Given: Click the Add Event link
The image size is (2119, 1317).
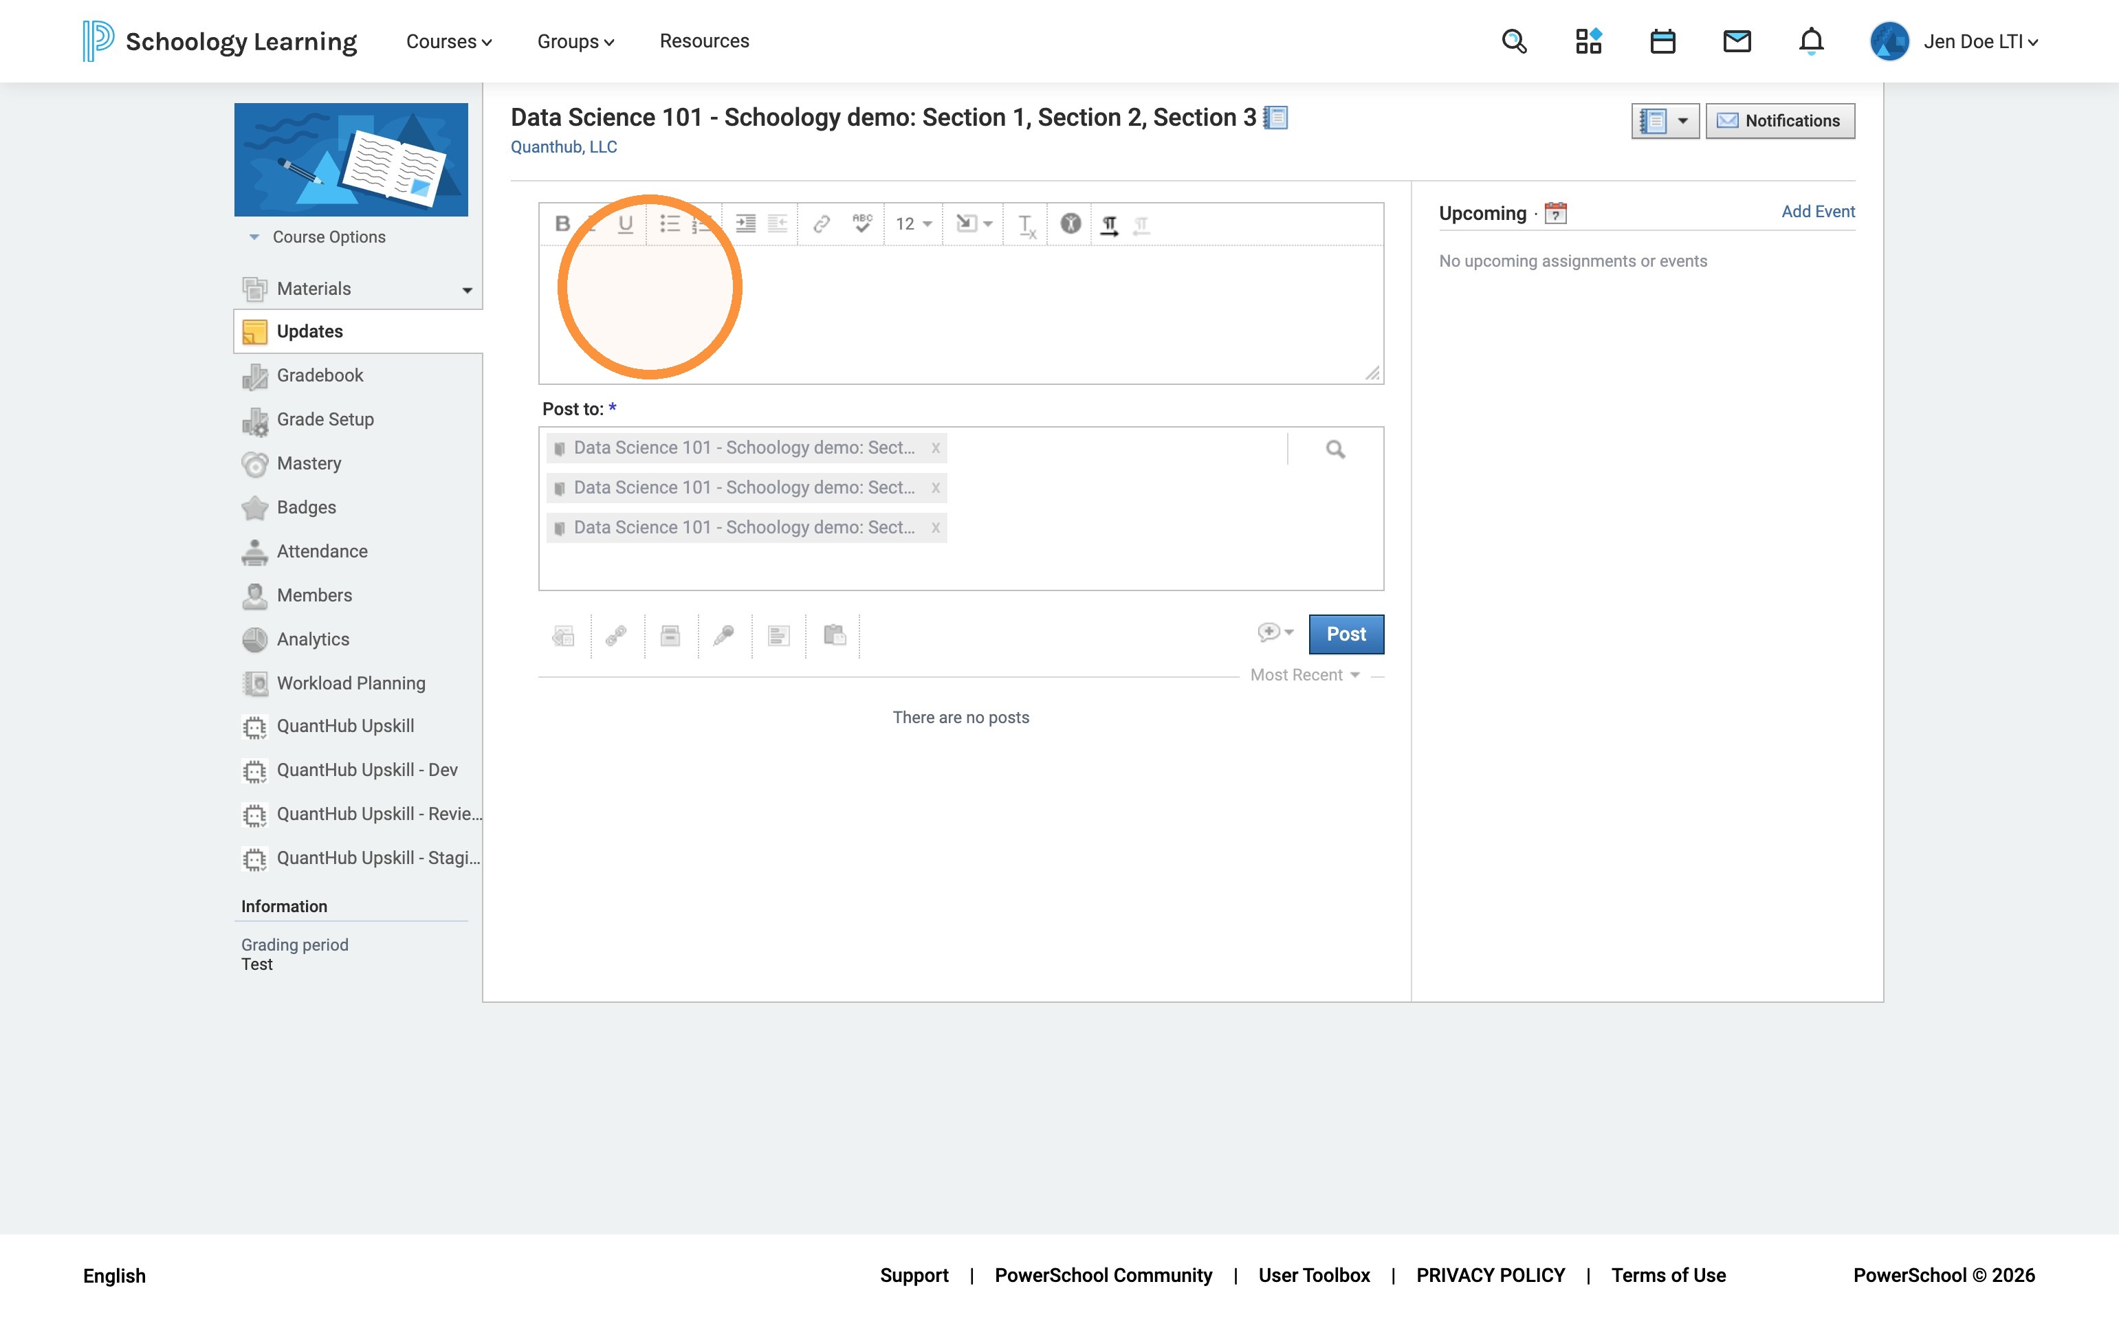Looking at the screenshot, I should [1818, 212].
